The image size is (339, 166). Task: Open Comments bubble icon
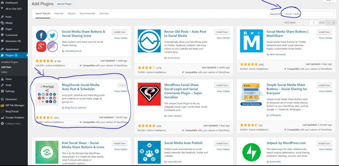tap(2, 35)
